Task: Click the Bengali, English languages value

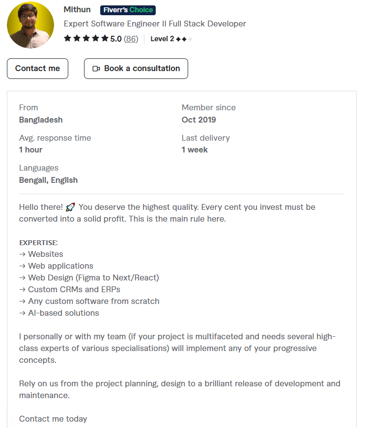Action: [x=49, y=180]
